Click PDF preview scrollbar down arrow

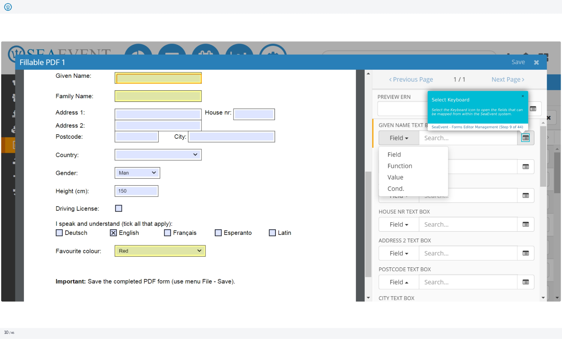point(368,298)
